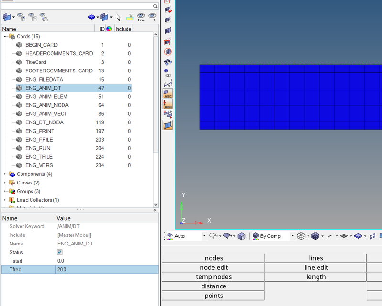Open the distance panel
This screenshot has height=306, width=382.
(x=213, y=286)
